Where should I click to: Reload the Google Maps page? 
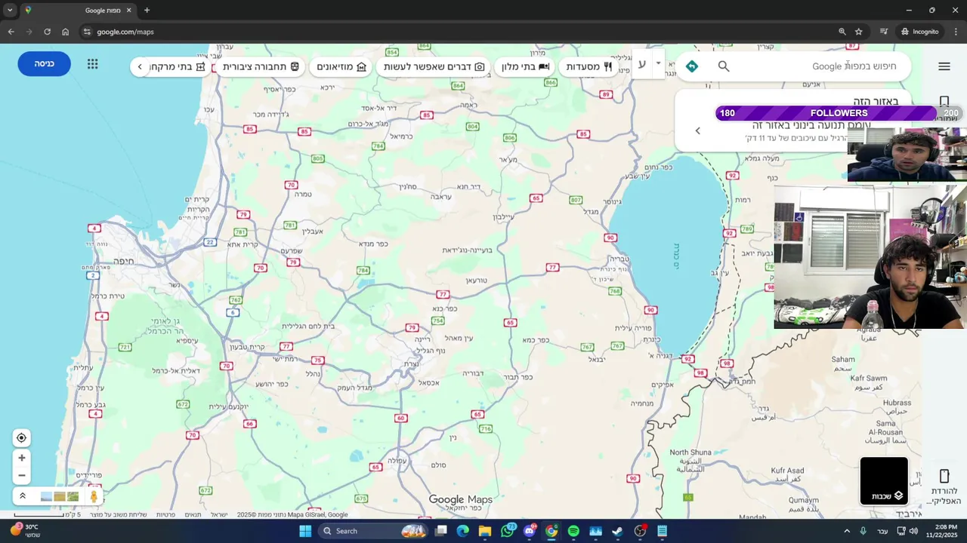click(x=47, y=32)
